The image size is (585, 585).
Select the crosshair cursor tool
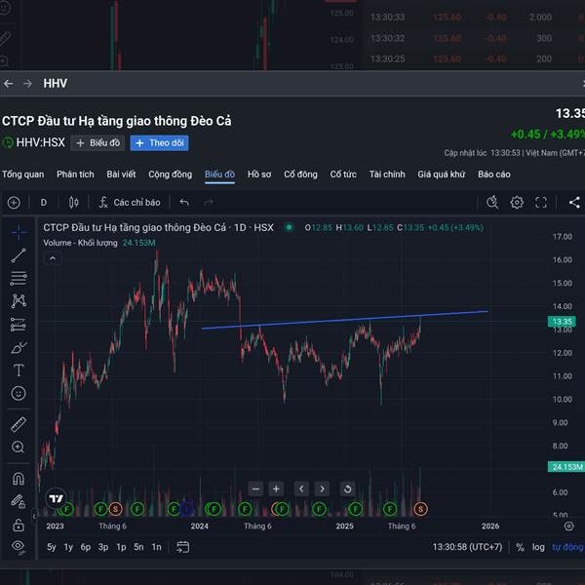[19, 232]
